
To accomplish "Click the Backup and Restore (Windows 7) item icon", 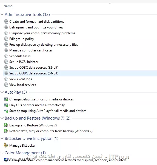I will pos(6,125).
